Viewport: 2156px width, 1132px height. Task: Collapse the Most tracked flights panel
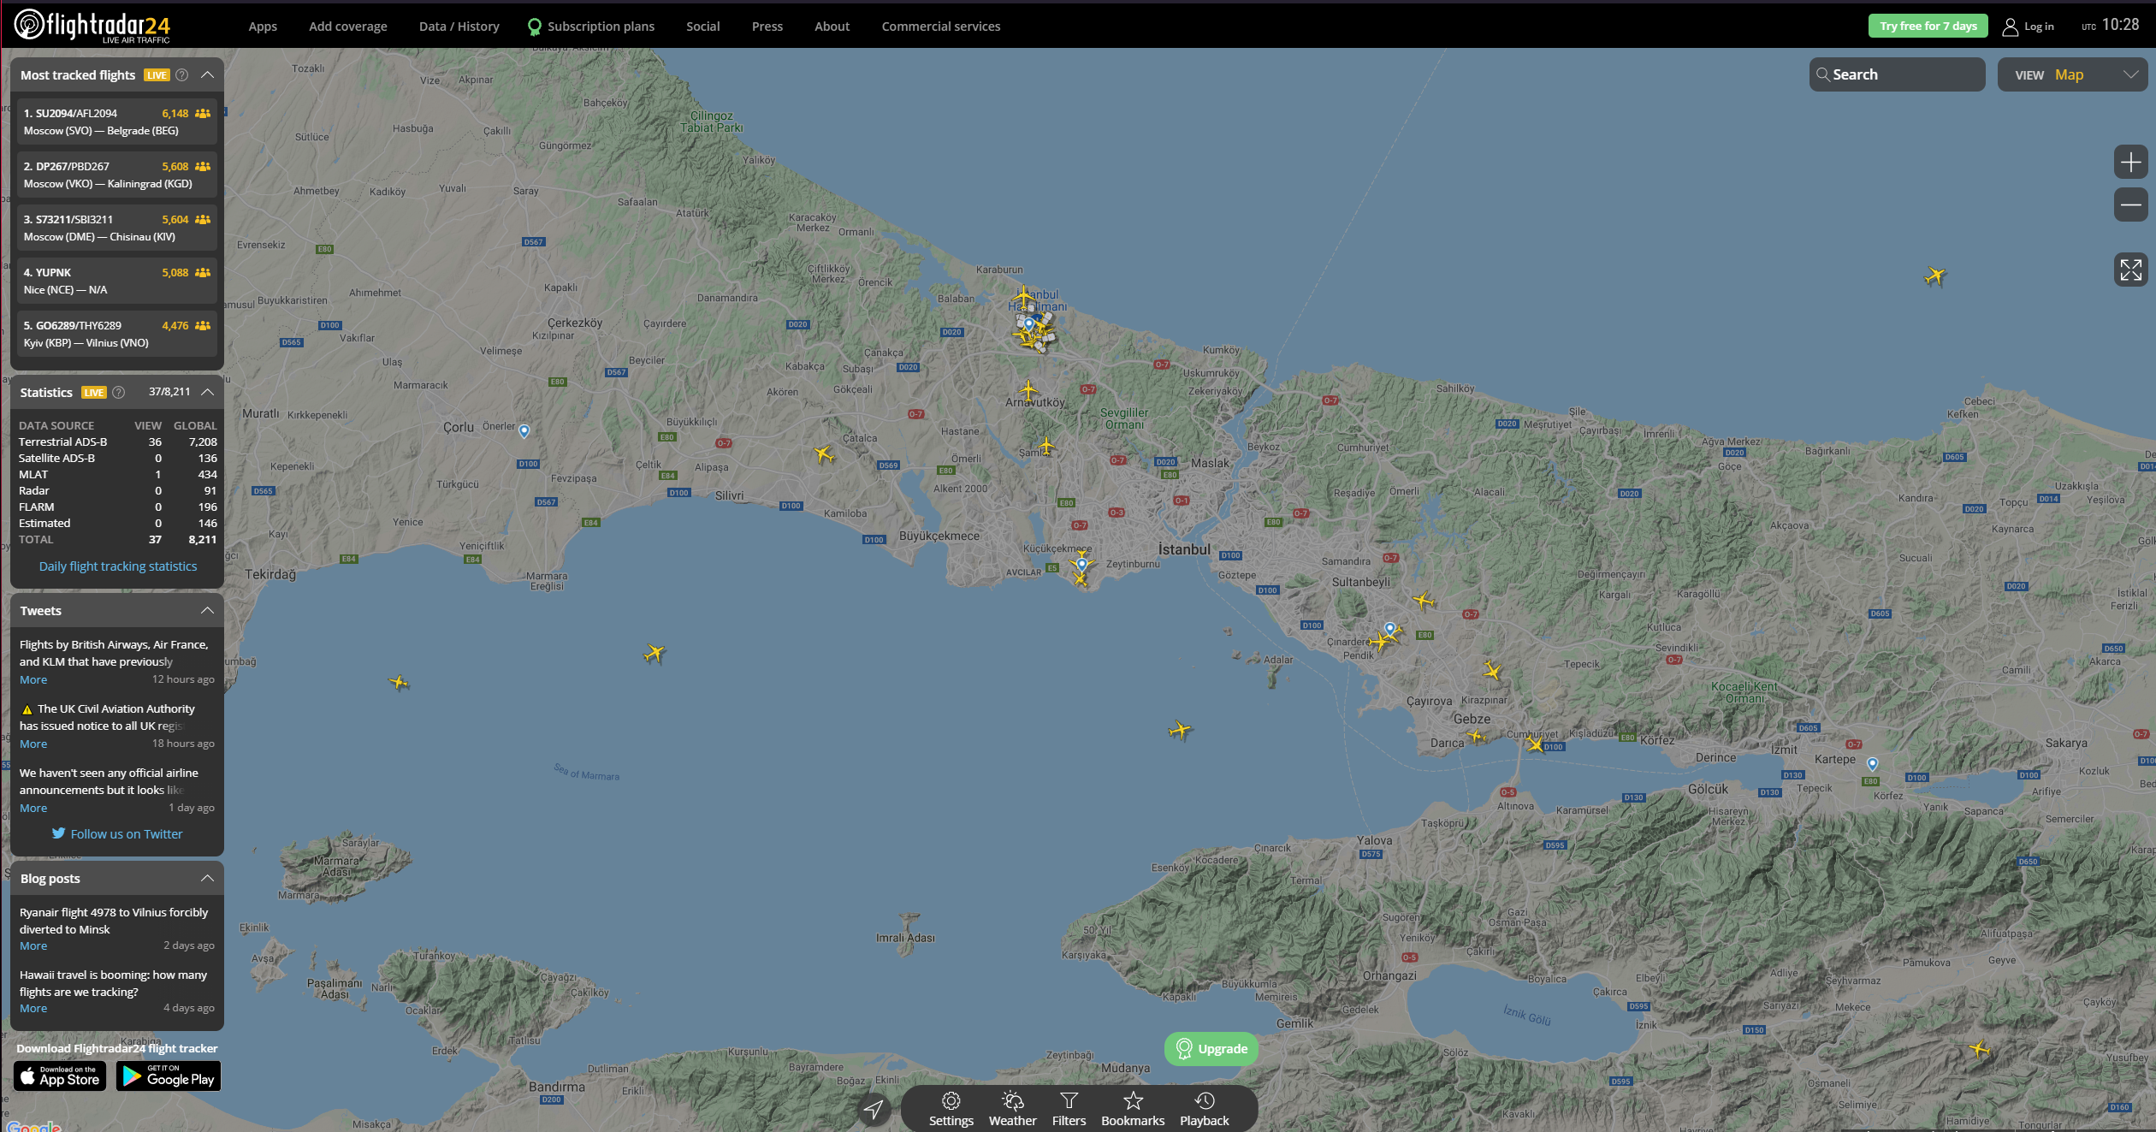click(x=207, y=74)
